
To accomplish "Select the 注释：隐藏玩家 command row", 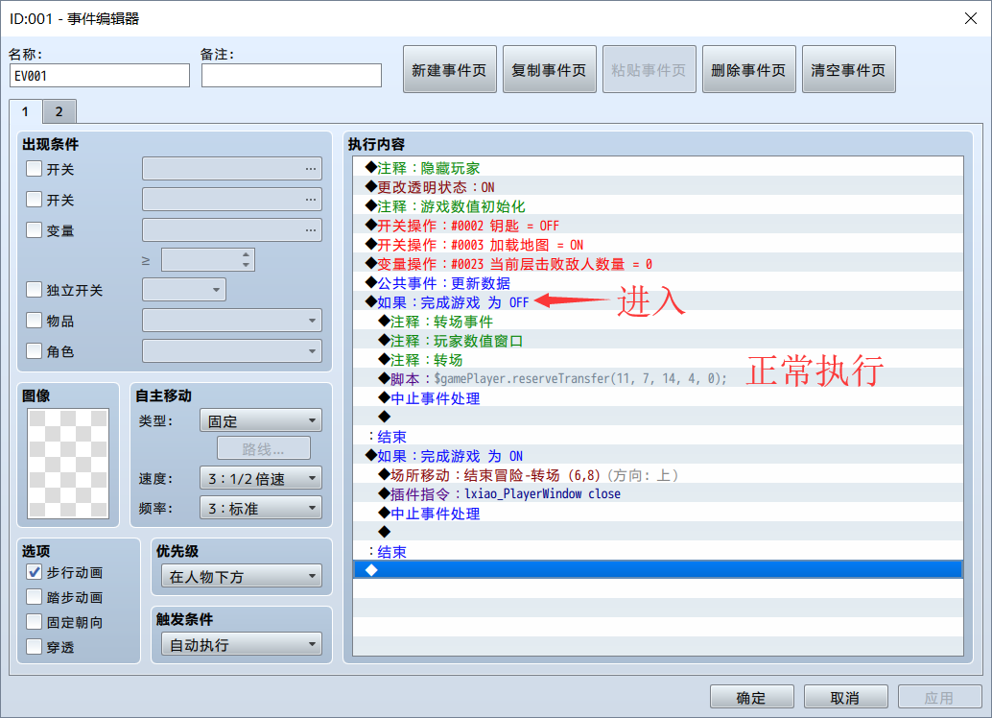I will [x=658, y=168].
